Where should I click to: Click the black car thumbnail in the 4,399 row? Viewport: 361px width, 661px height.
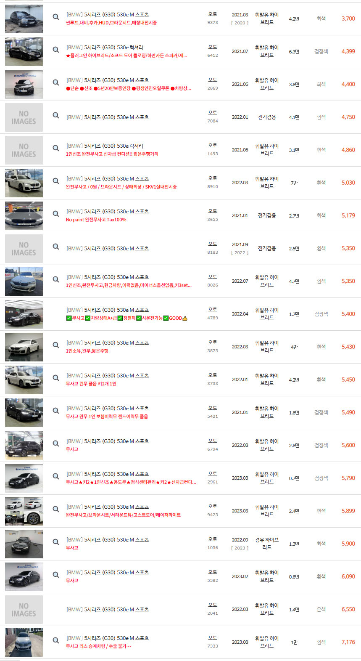point(24,52)
